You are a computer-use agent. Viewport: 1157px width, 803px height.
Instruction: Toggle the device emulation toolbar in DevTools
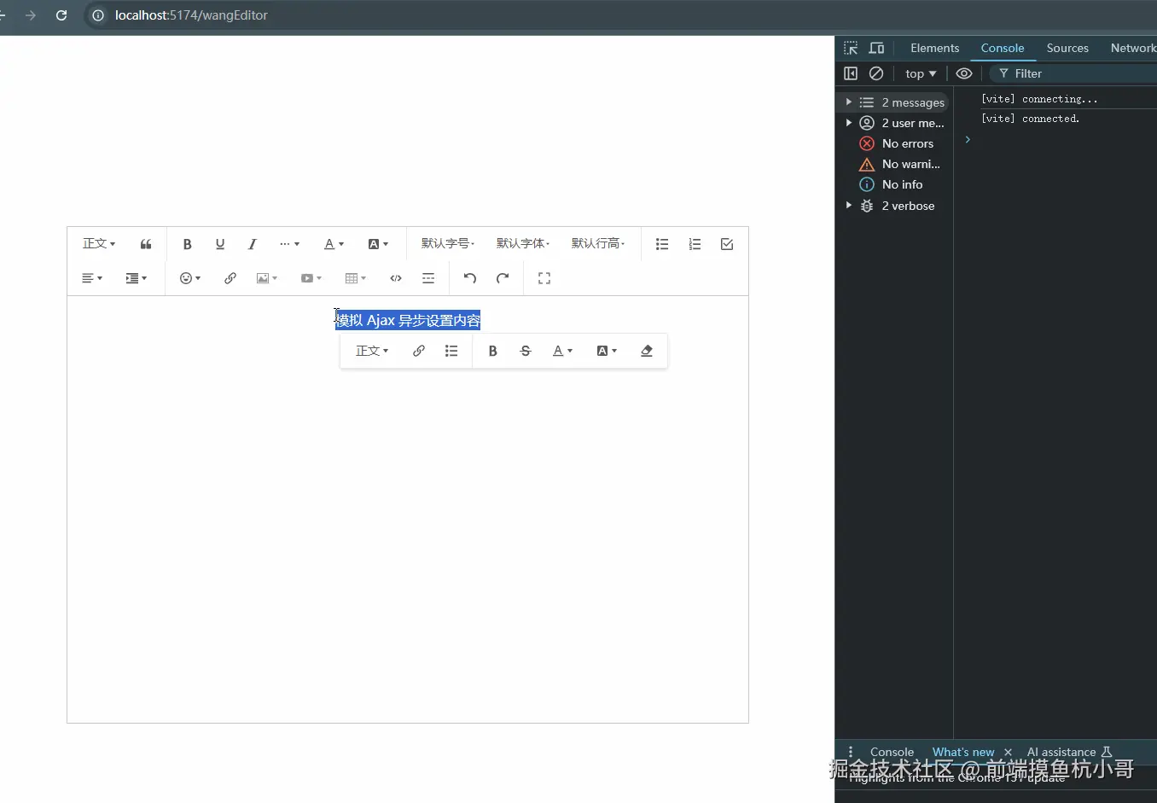click(x=876, y=48)
